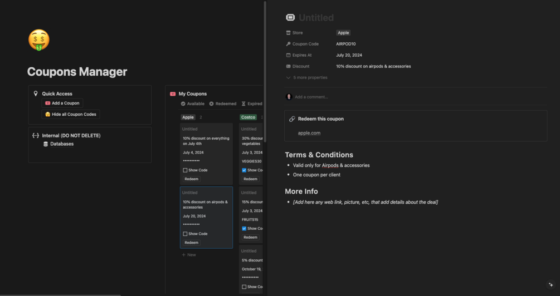This screenshot has height=296, width=560.
Task: Click the link icon beside Redeem this coupon
Action: tap(292, 119)
